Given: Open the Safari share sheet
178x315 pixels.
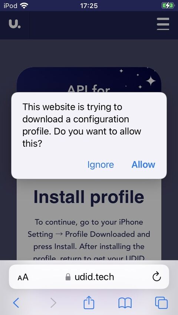Looking at the screenshot, I should pos(89,302).
